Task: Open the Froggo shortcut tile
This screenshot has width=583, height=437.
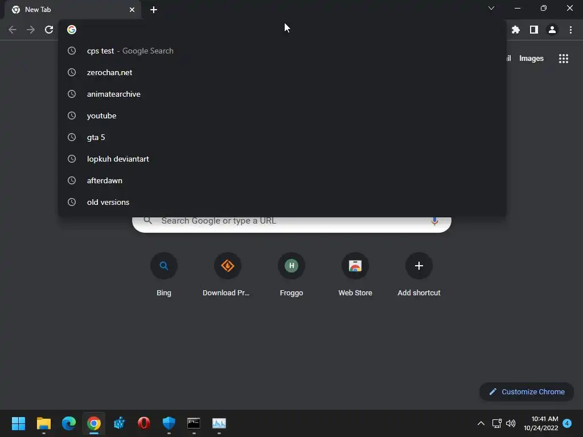Action: tap(291, 274)
